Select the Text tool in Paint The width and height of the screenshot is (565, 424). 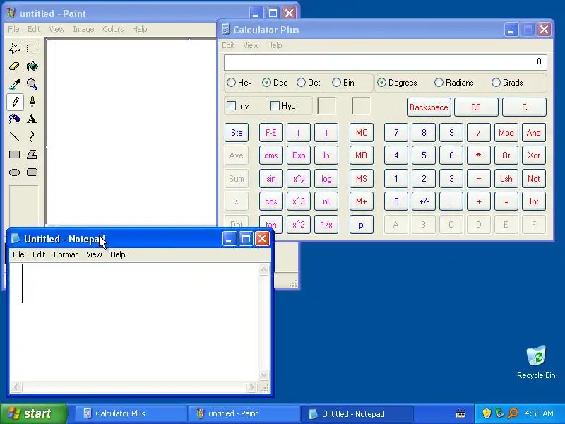click(32, 119)
